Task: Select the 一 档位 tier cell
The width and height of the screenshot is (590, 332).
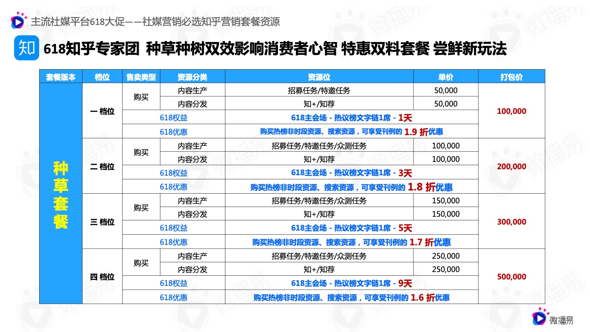Action: [102, 111]
